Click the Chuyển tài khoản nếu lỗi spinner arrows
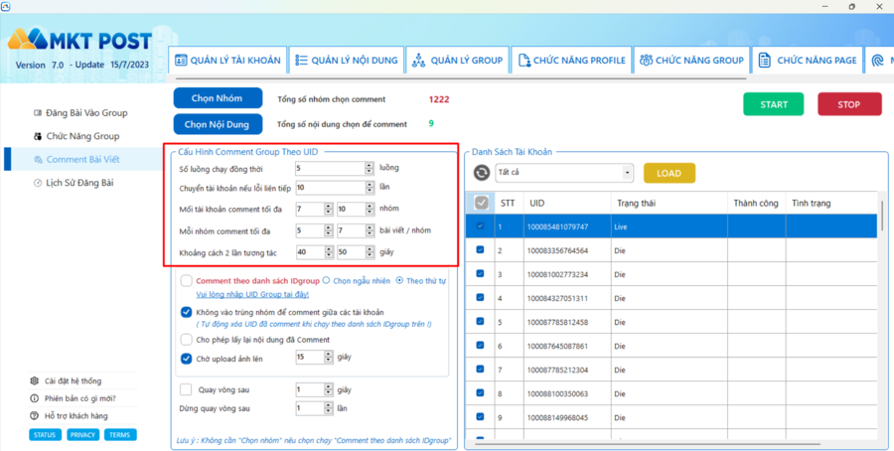 (370, 188)
